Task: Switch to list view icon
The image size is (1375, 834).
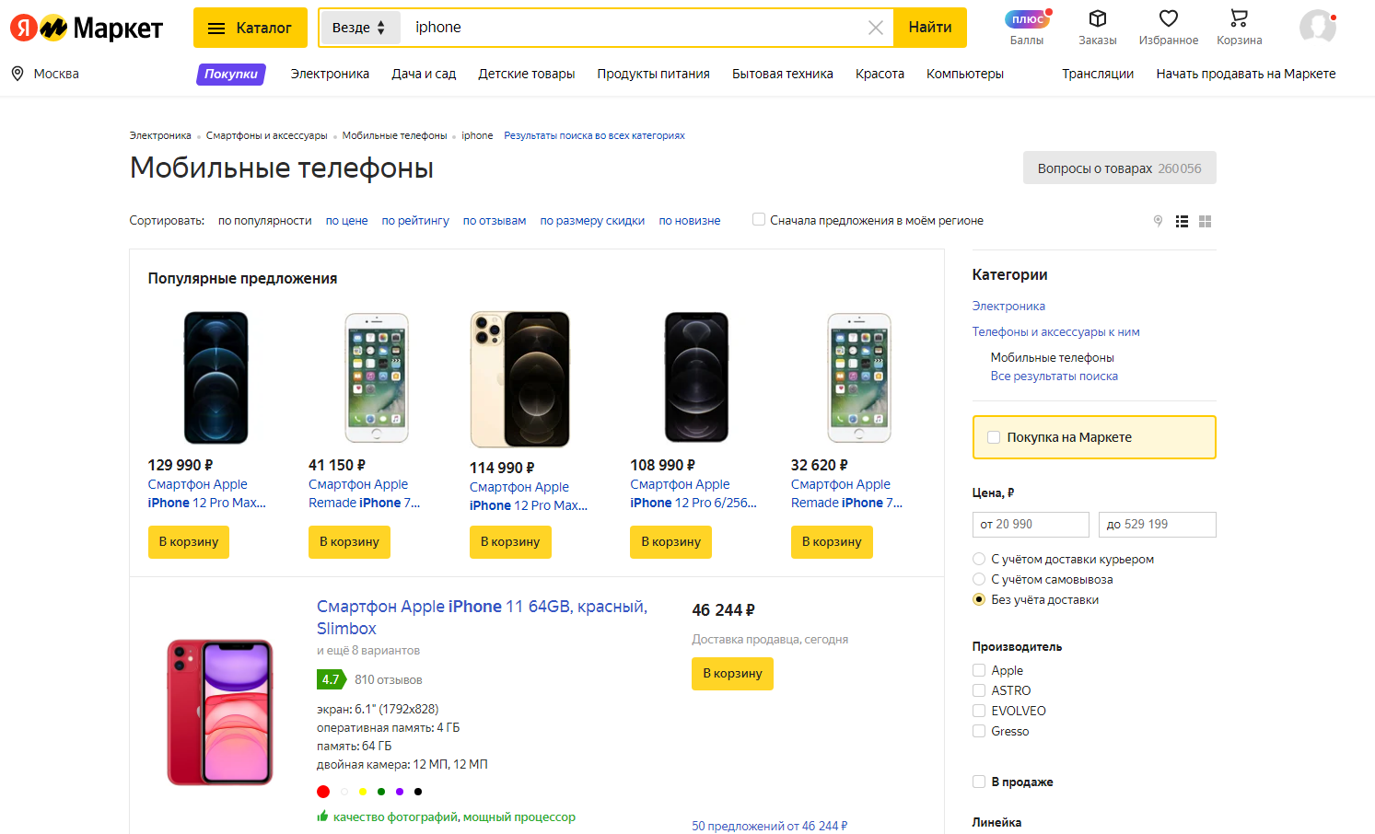Action: 1182,221
